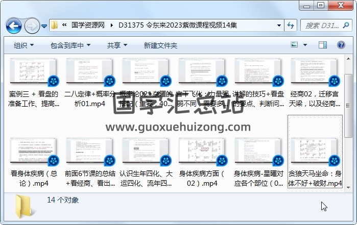Select 国学资源网 breadcrumb in address bar
Screen dimensions: 357x225
(88, 25)
